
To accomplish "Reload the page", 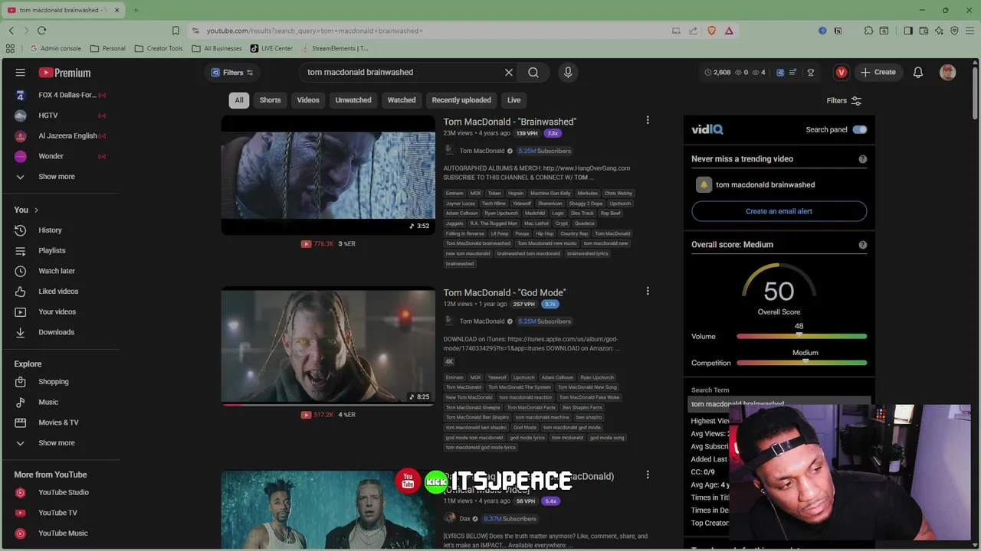I will coord(41,31).
